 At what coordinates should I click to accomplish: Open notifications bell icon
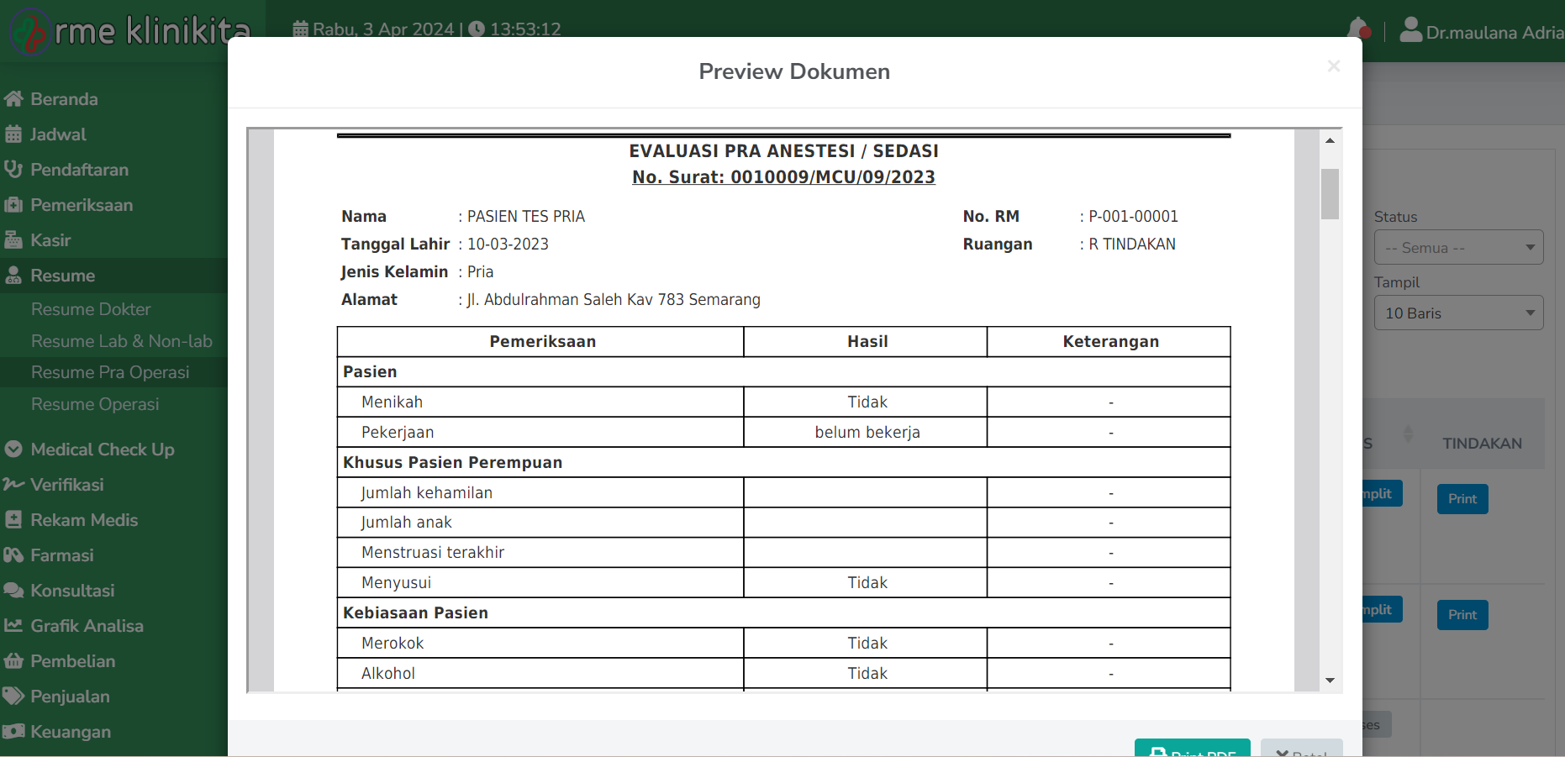point(1357,29)
